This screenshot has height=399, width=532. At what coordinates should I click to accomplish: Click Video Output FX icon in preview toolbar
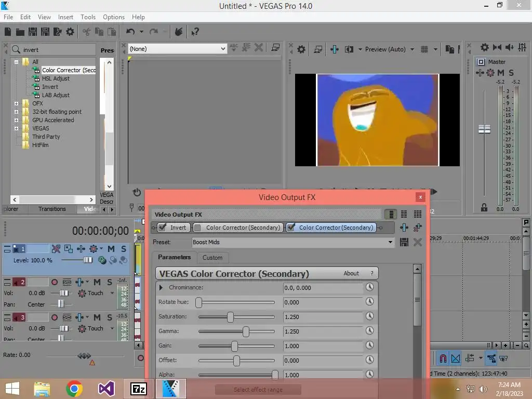tap(334, 49)
